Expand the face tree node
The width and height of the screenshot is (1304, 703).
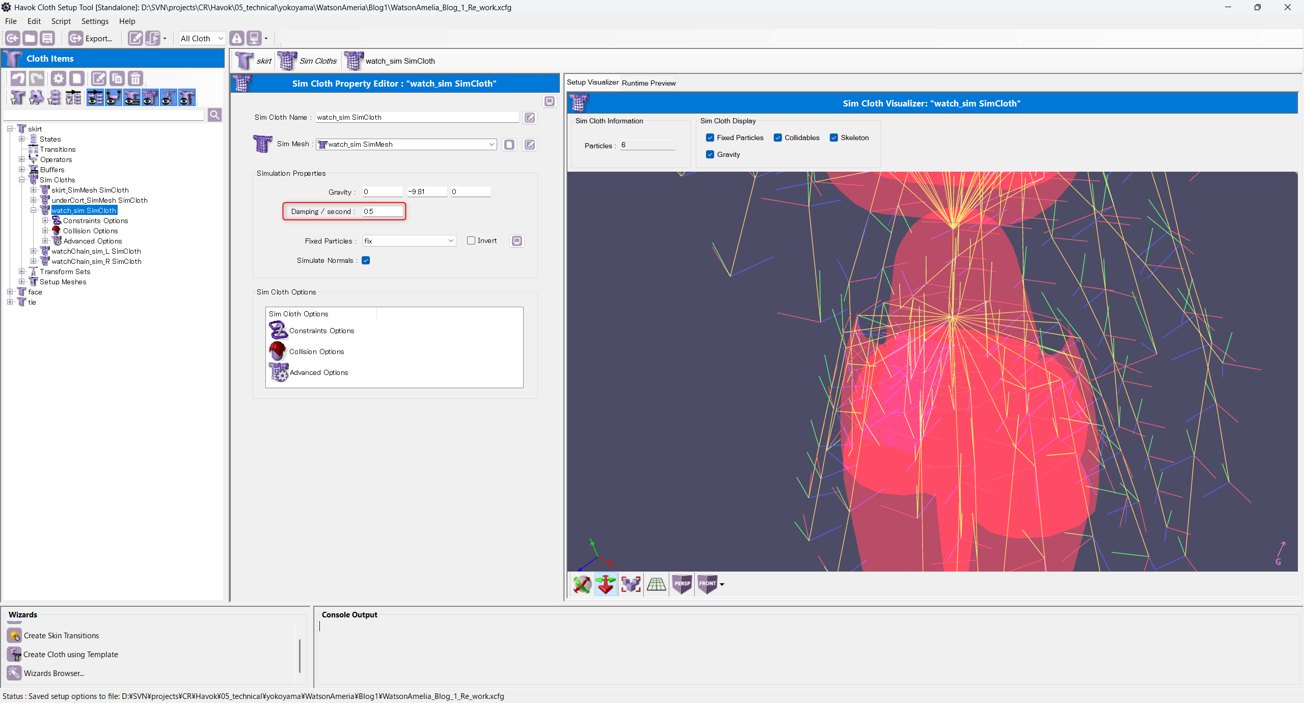pyautogui.click(x=10, y=292)
